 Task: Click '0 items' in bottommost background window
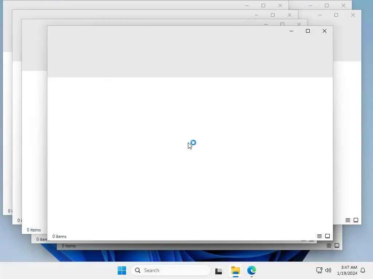click(69, 246)
